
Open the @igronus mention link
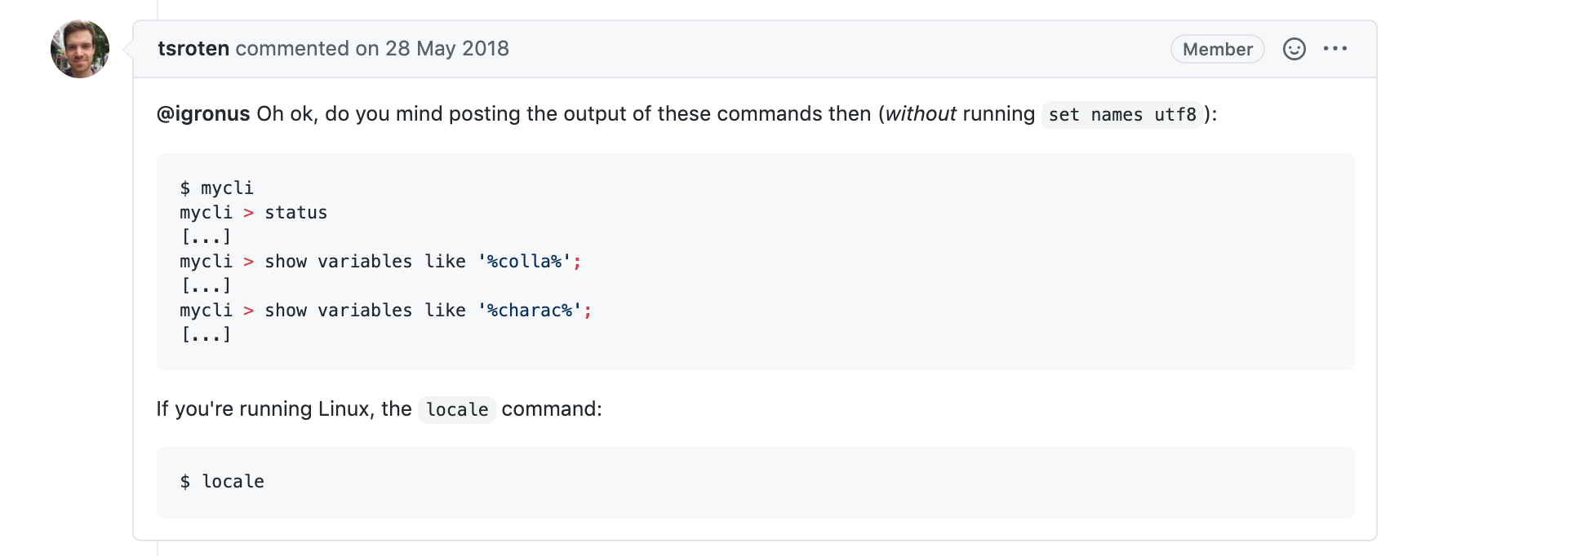pyautogui.click(x=203, y=114)
